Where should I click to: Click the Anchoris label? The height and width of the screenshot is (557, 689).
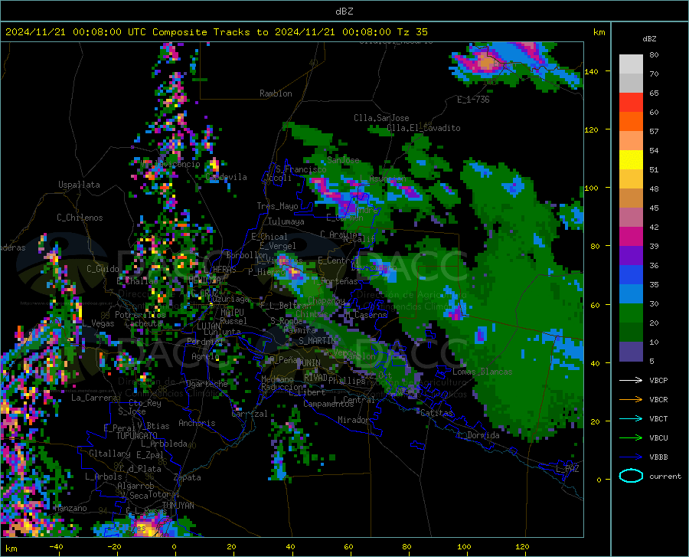pyautogui.click(x=197, y=424)
